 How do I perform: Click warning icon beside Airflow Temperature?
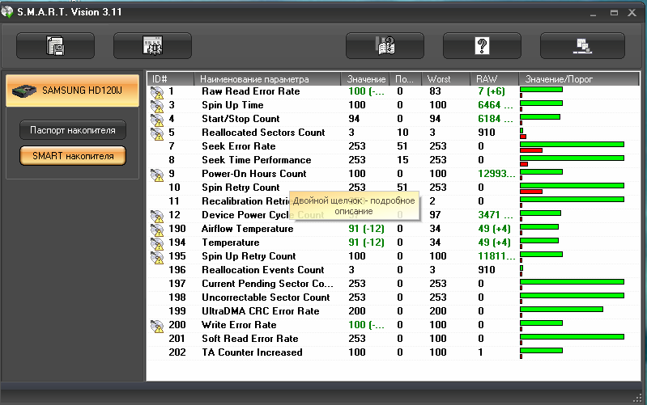[x=157, y=230]
